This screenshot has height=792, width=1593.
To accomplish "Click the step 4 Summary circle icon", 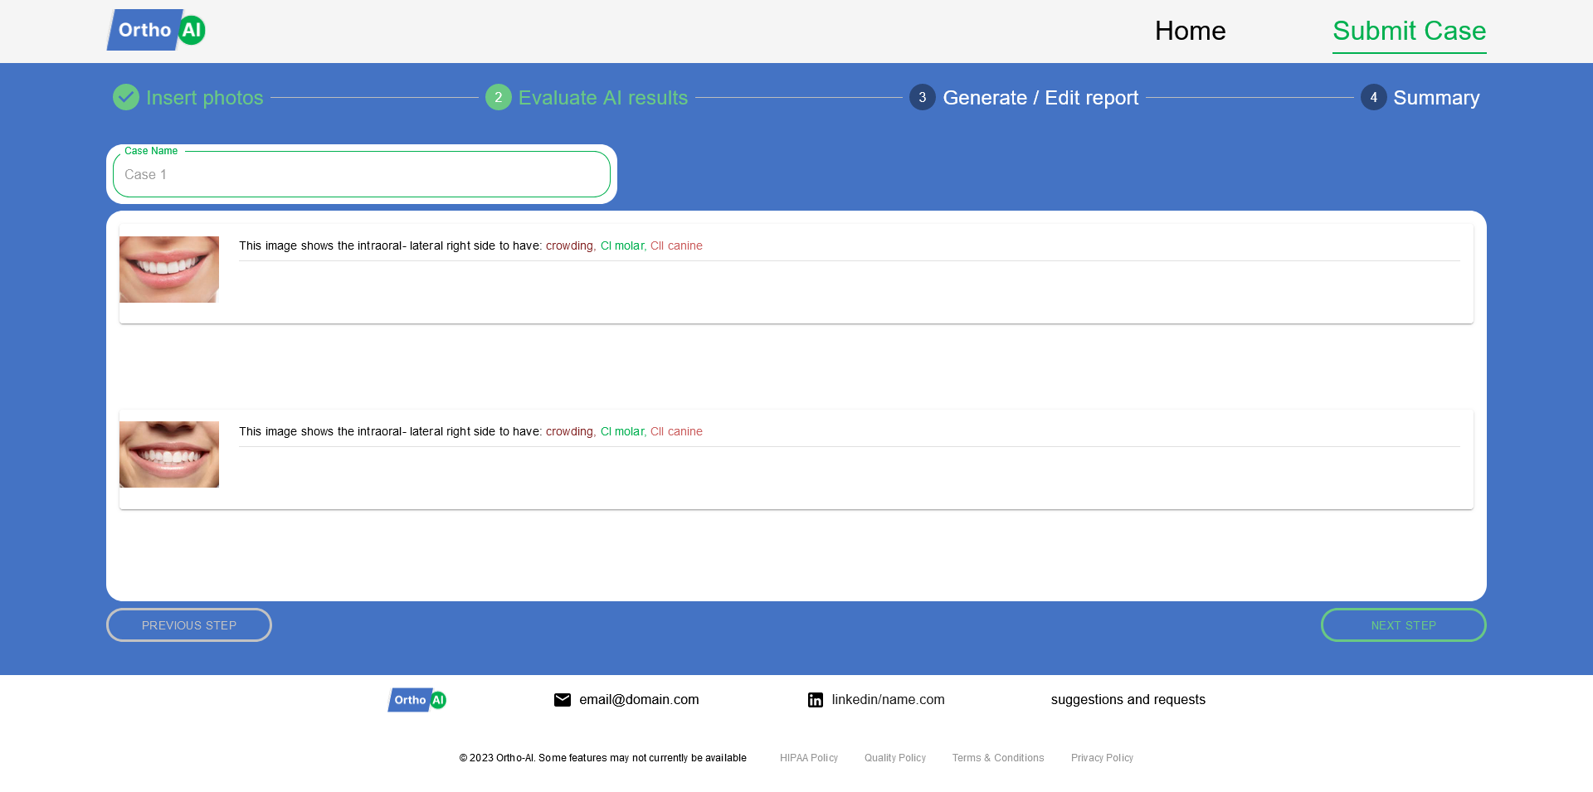I will pyautogui.click(x=1373, y=97).
